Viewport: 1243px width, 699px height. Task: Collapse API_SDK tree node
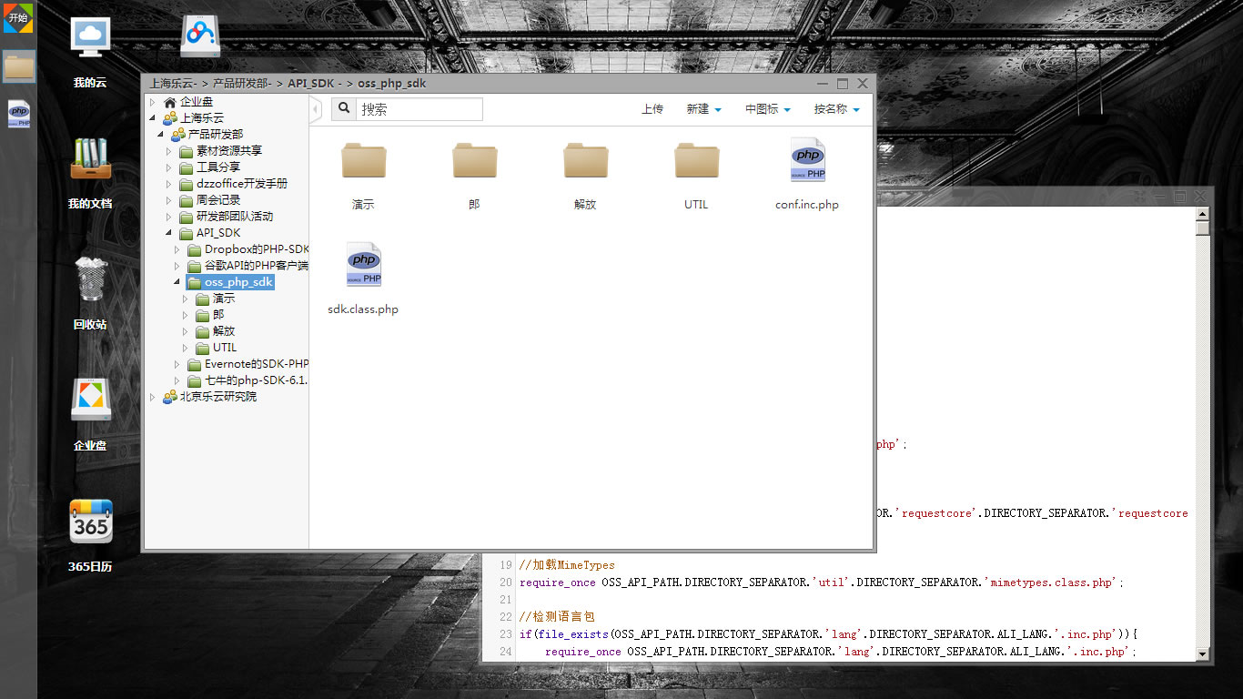pyautogui.click(x=169, y=233)
